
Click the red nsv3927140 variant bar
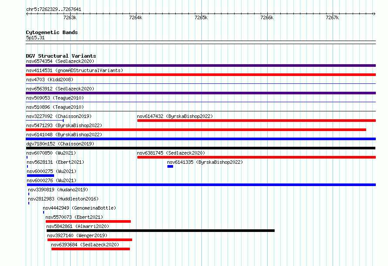click(90, 240)
